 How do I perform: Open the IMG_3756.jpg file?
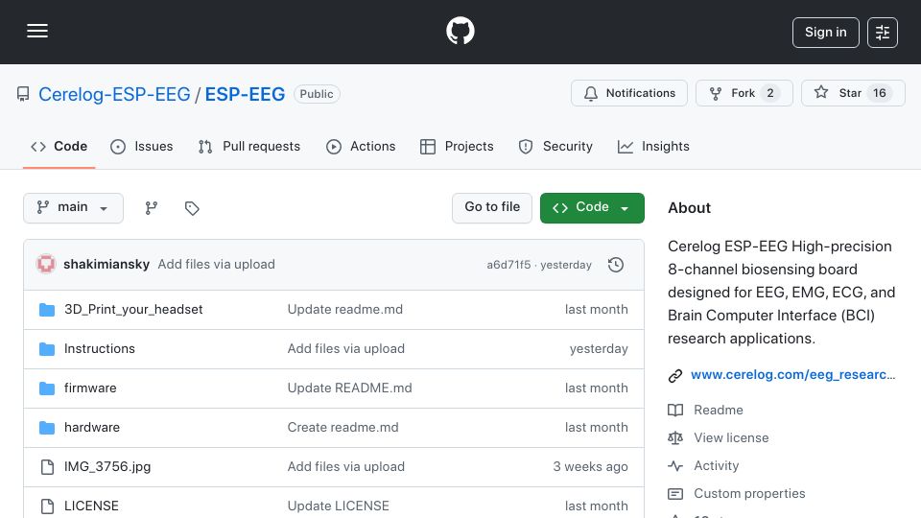[x=107, y=467]
